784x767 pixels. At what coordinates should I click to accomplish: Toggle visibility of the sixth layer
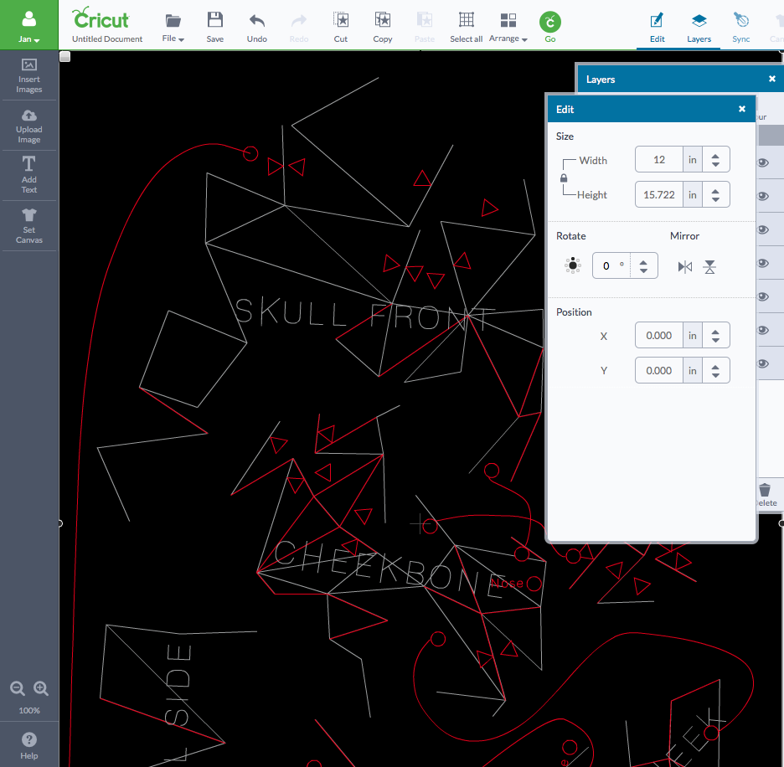763,330
